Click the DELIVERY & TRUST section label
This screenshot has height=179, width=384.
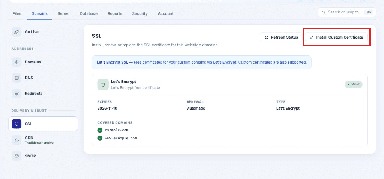click(29, 110)
